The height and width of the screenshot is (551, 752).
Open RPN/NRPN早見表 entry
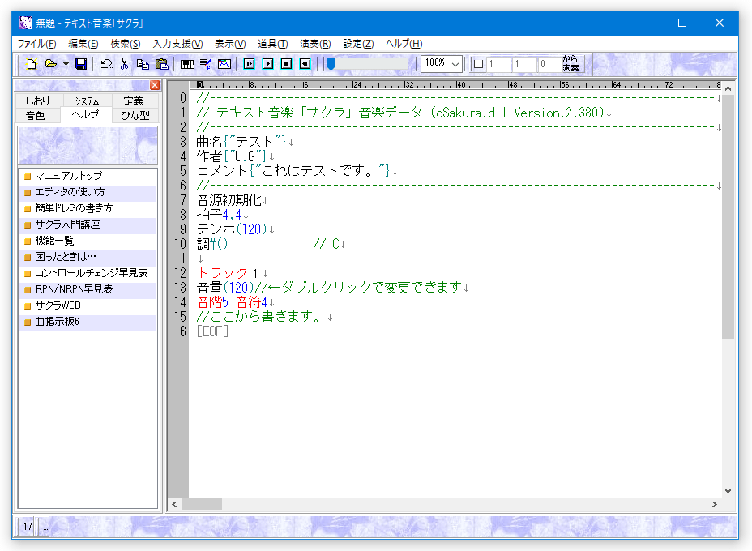[x=88, y=289]
